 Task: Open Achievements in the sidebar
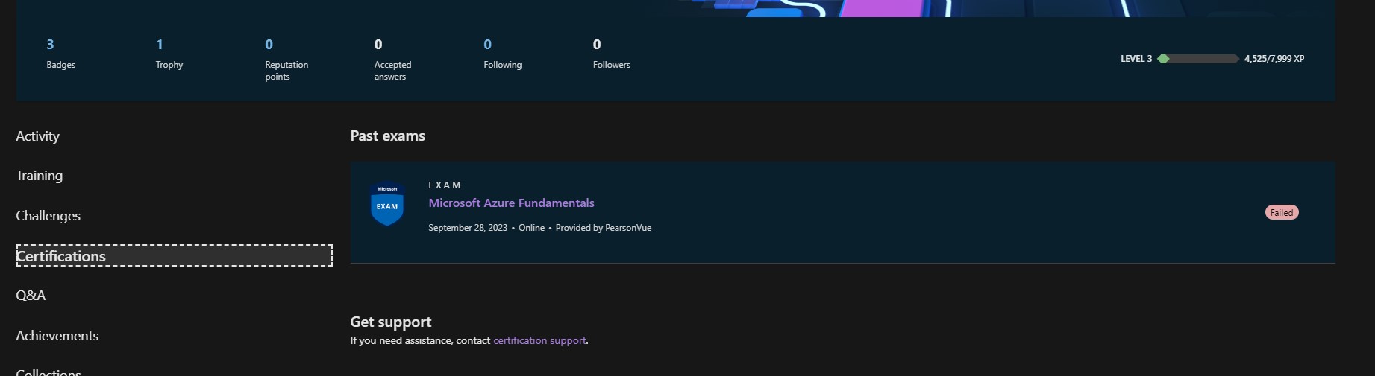(x=57, y=336)
